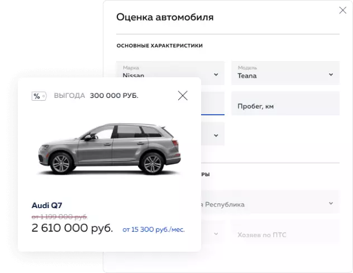Click the Audi Q7 model name link

[47, 205]
